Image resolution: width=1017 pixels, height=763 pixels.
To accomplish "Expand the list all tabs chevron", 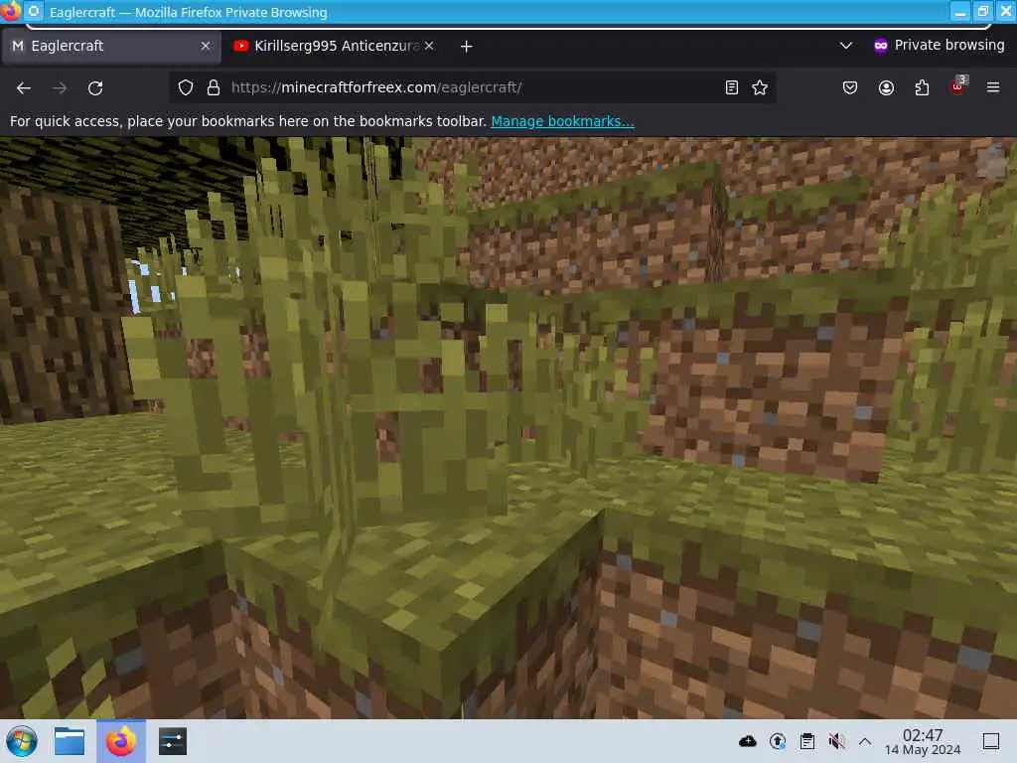I will (846, 46).
